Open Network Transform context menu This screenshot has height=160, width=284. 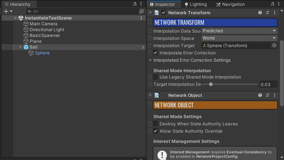[275, 13]
